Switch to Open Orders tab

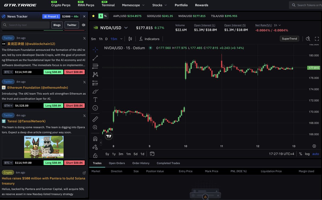coord(117,163)
